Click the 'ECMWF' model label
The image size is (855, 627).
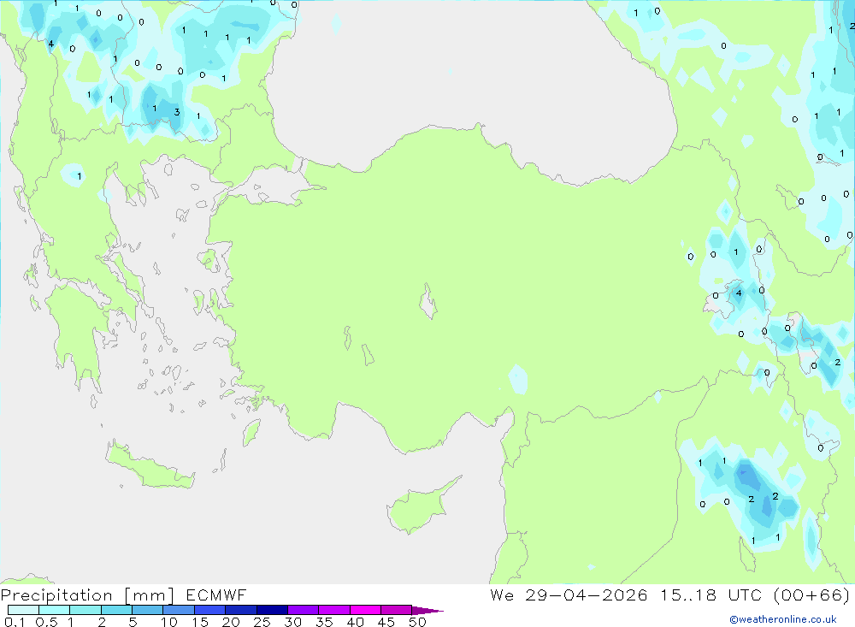216,594
